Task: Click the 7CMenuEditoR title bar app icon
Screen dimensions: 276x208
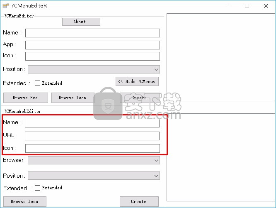Action: pos(6,6)
